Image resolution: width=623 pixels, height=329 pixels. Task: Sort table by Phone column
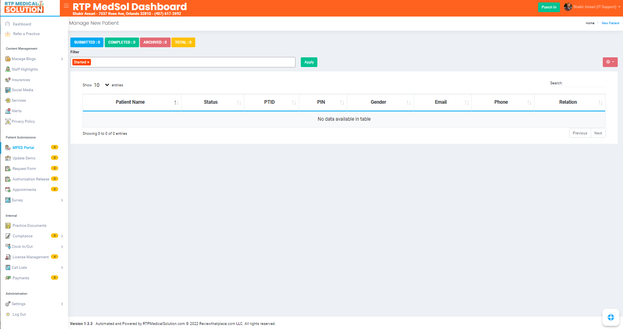503,102
